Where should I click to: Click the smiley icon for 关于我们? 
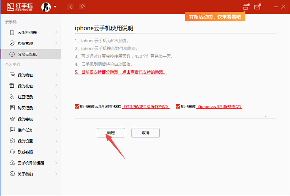point(12,174)
